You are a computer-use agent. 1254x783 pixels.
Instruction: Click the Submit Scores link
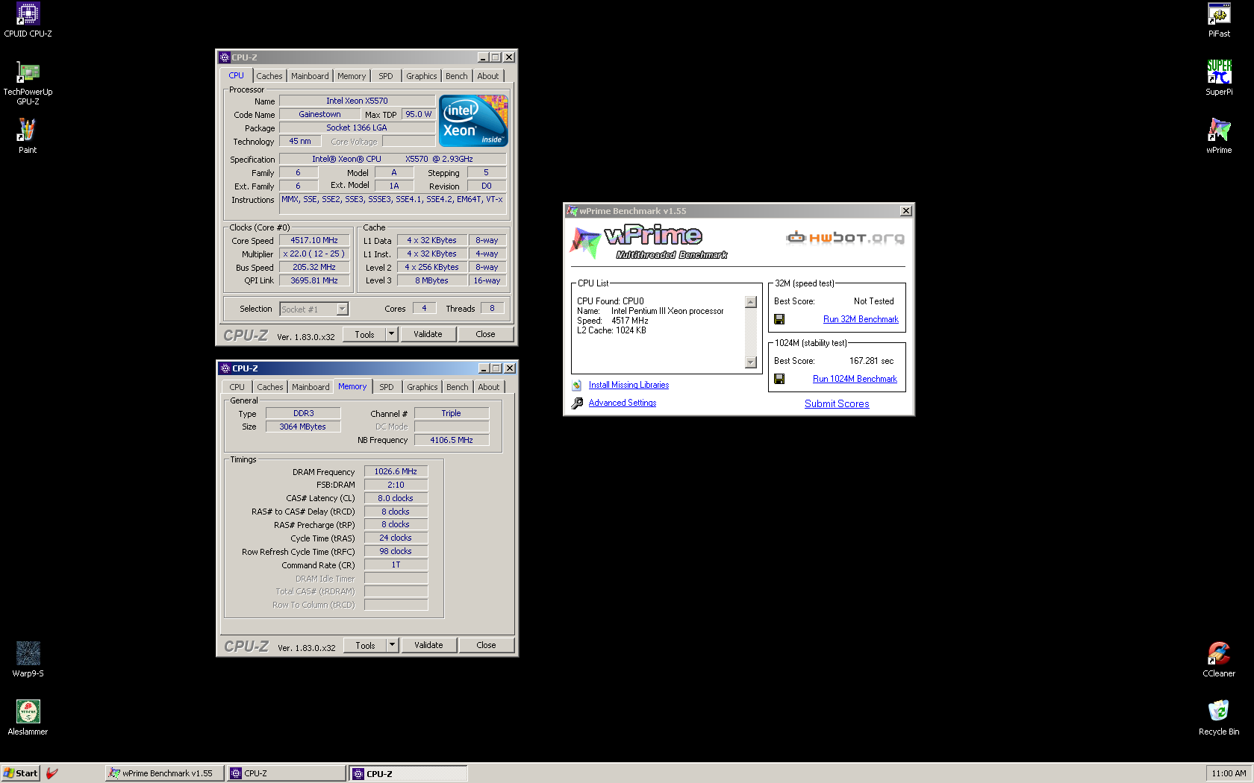[x=837, y=403]
